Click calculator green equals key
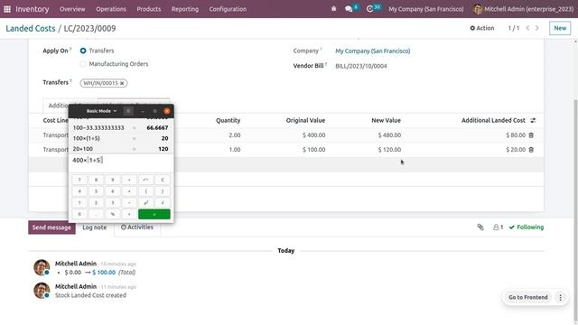 pos(154,214)
